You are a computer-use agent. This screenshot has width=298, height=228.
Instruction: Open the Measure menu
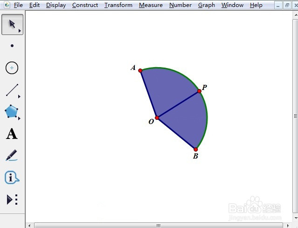[151, 5]
